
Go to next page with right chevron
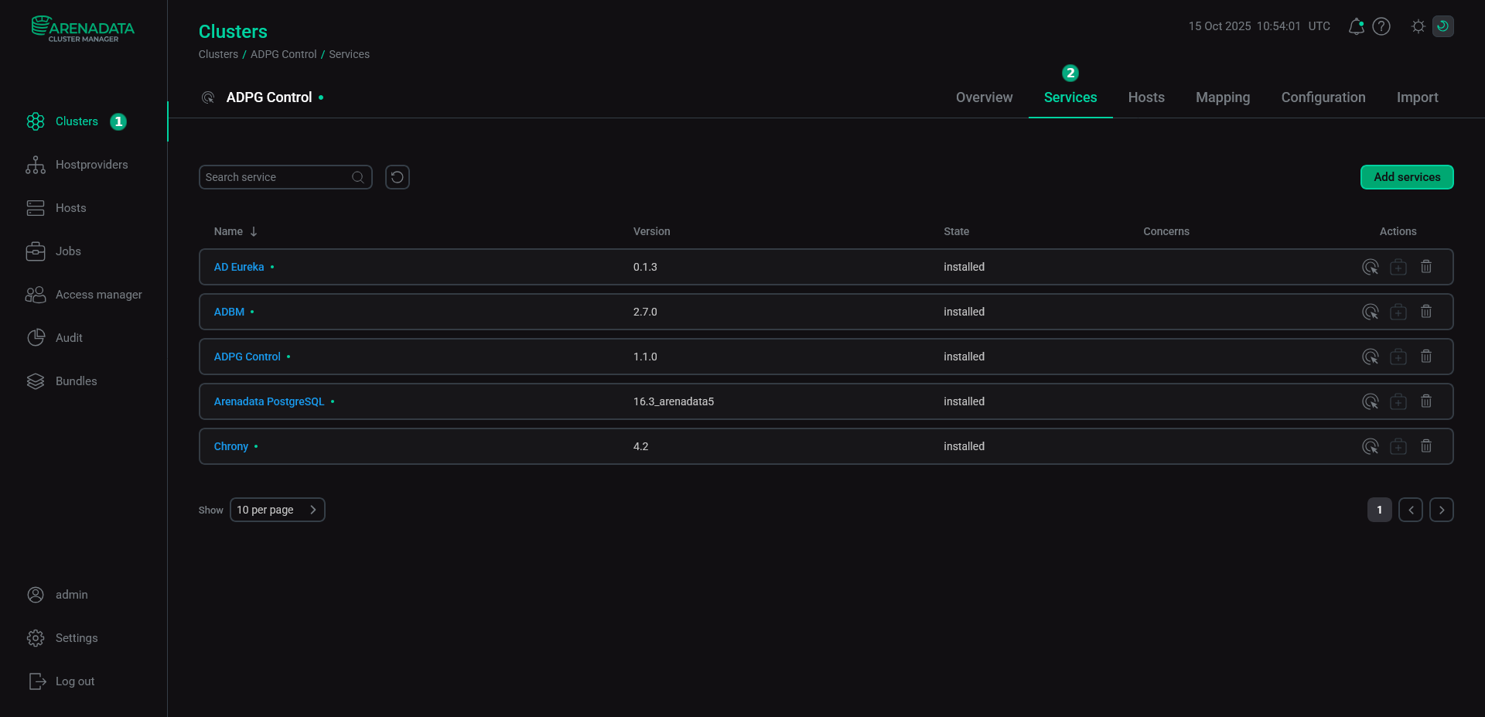(x=1441, y=510)
